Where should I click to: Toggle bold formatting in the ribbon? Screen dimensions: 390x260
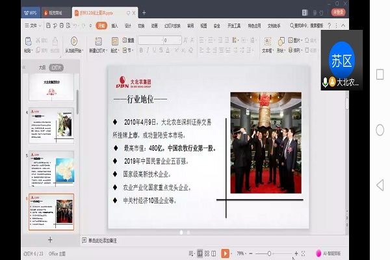(141, 50)
